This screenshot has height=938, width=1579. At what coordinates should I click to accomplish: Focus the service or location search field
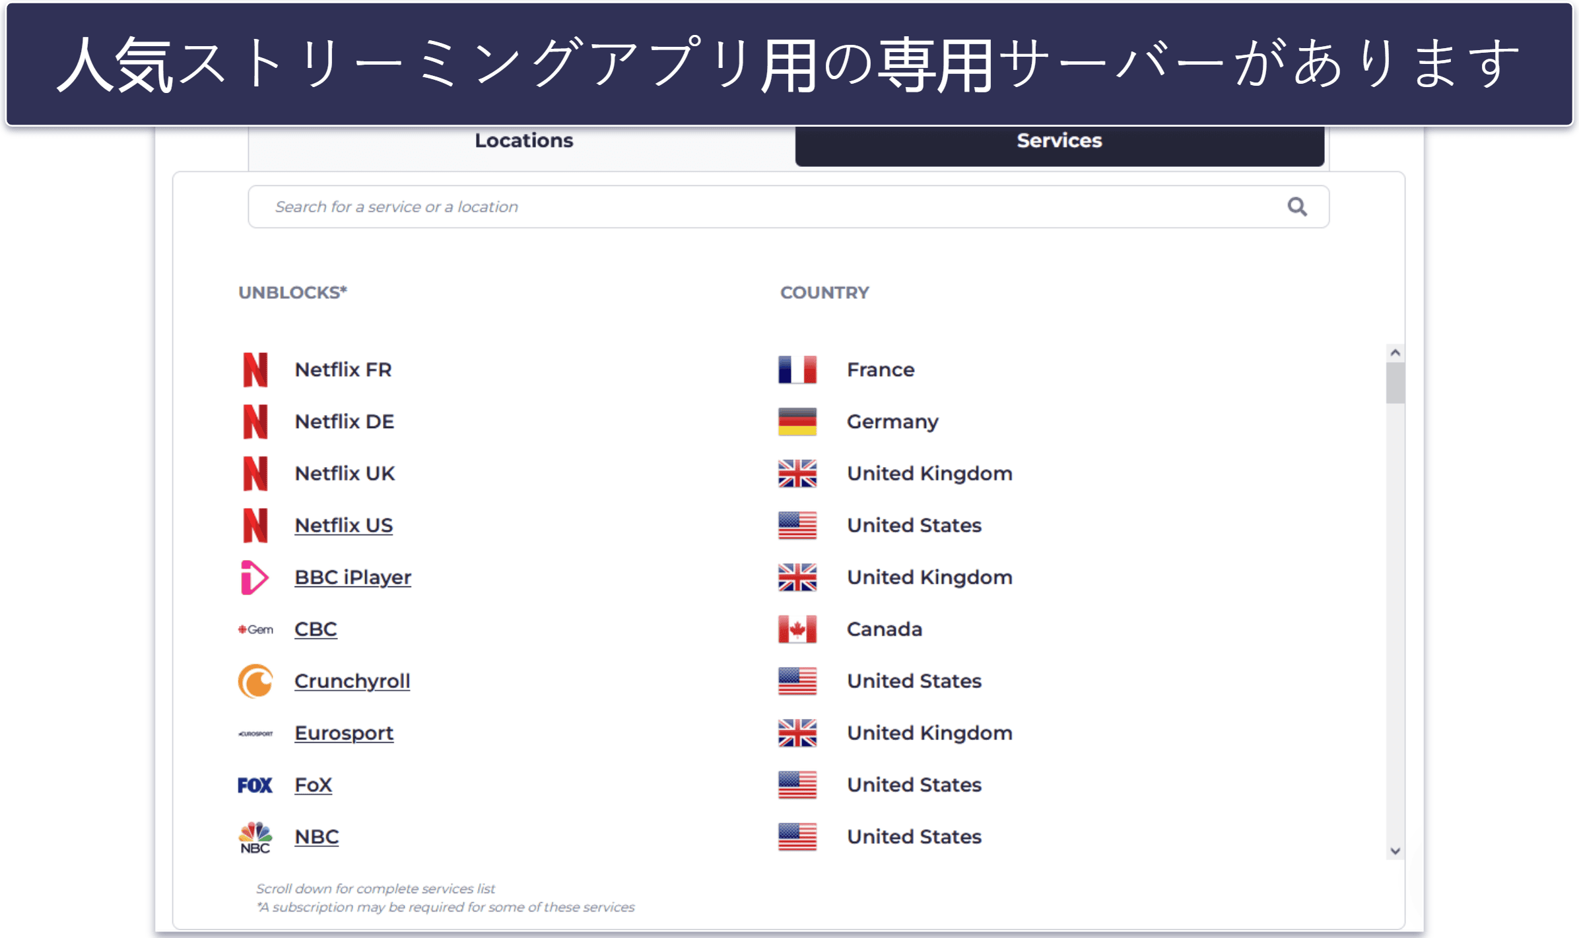tap(788, 207)
